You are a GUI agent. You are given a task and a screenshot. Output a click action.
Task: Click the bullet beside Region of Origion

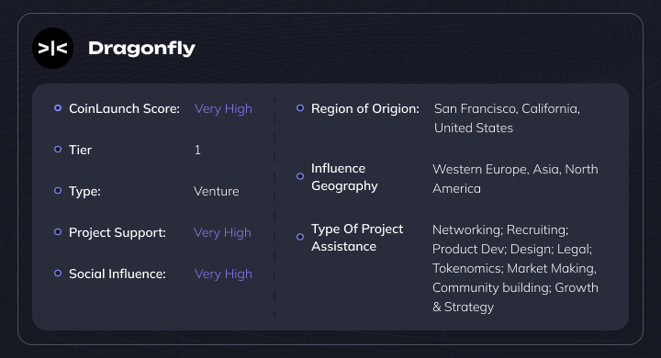pos(300,108)
